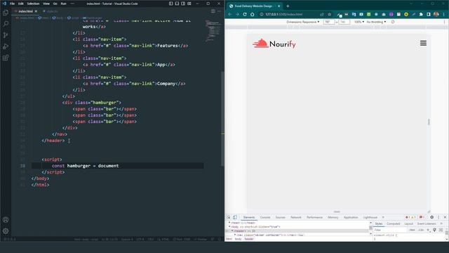Screen dimensions: 449x253
Task: Click the Nourify hamburger menu icon
Action: point(423,44)
